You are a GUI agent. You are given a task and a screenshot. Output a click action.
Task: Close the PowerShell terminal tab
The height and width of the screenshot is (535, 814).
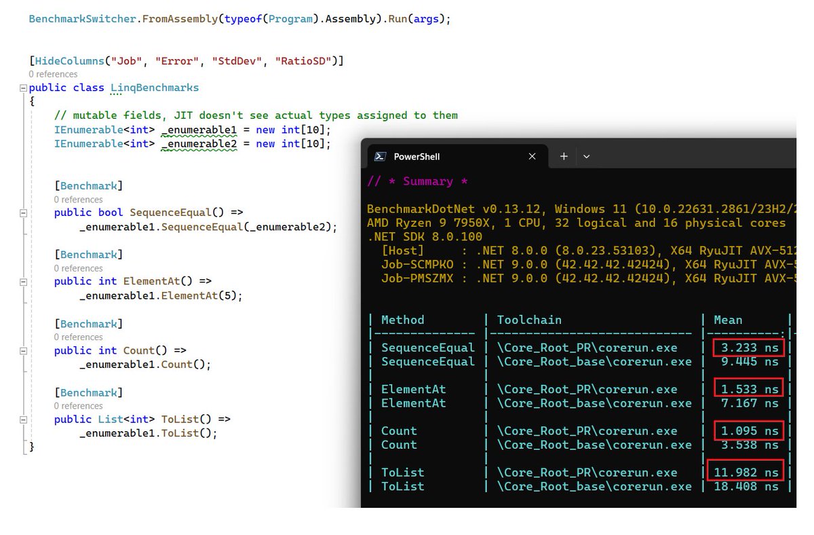point(532,156)
